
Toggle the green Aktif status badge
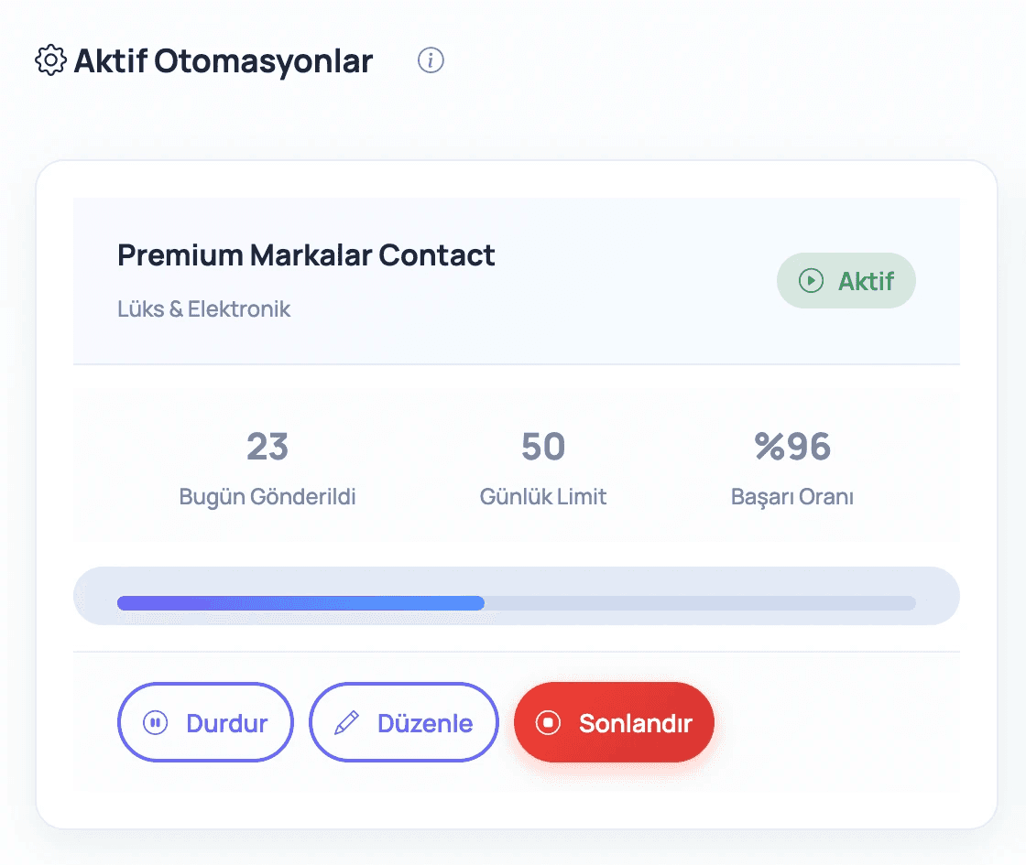click(846, 280)
